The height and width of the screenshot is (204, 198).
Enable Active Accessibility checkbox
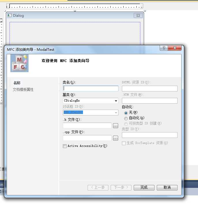tap(65, 146)
